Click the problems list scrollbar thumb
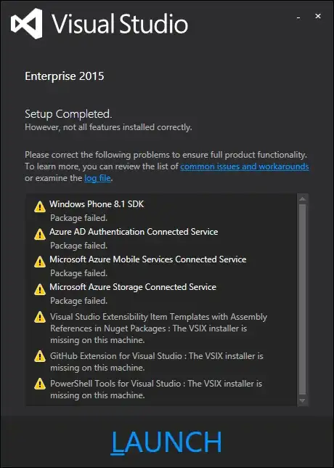The image size is (334, 468). 302,299
